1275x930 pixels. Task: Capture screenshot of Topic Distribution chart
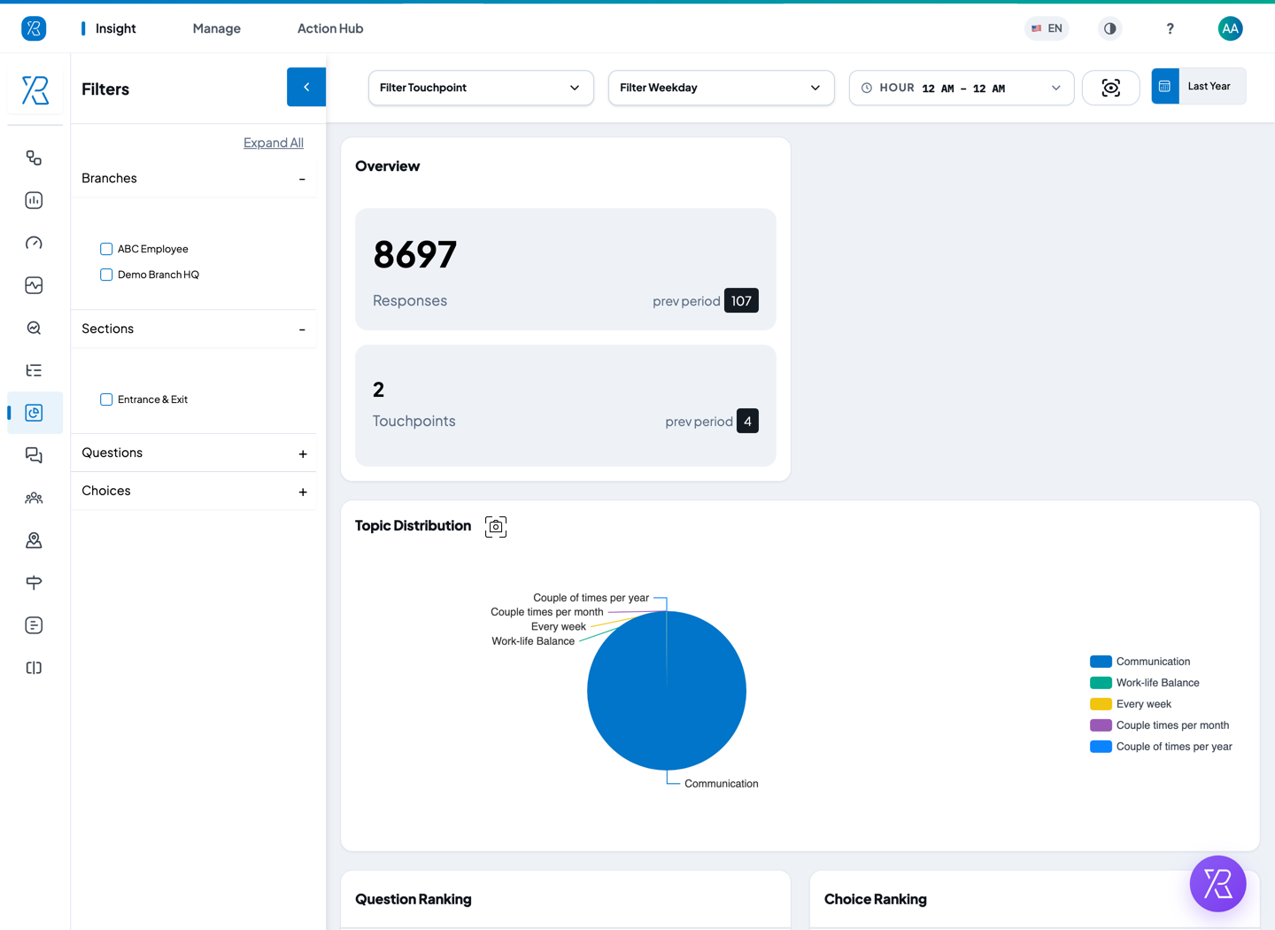tap(496, 526)
